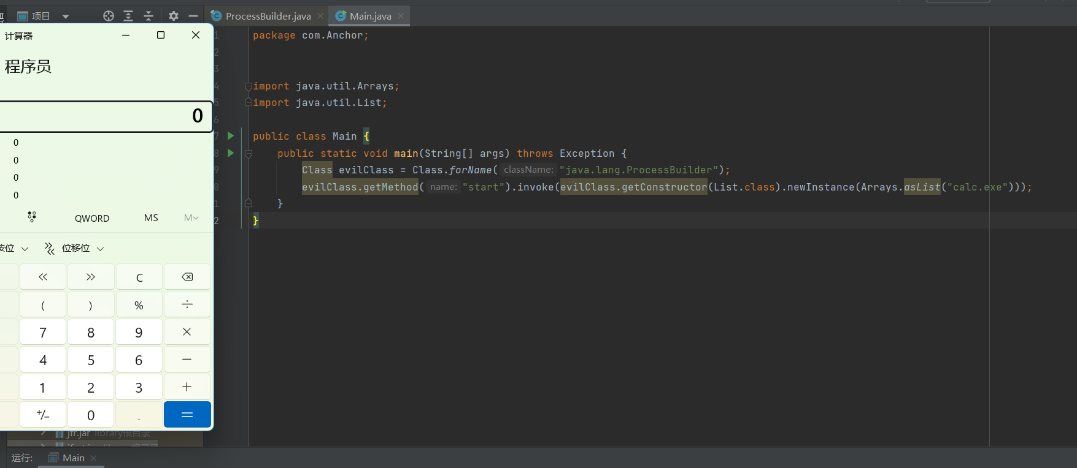This screenshot has height=468, width=1077.
Task: Click the open parenthesis key in Calculator
Action: 43,304
